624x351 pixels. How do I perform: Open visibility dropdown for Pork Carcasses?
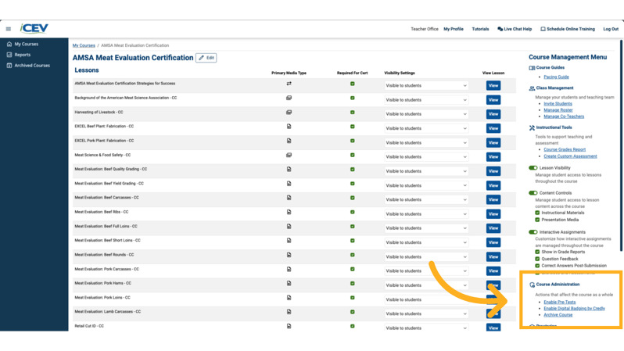tap(426, 271)
